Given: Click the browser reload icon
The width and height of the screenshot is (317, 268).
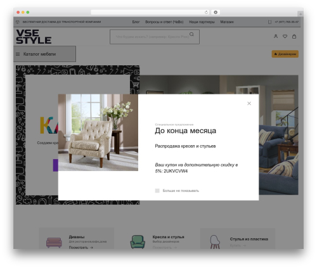Looking at the screenshot, I should [x=206, y=12].
